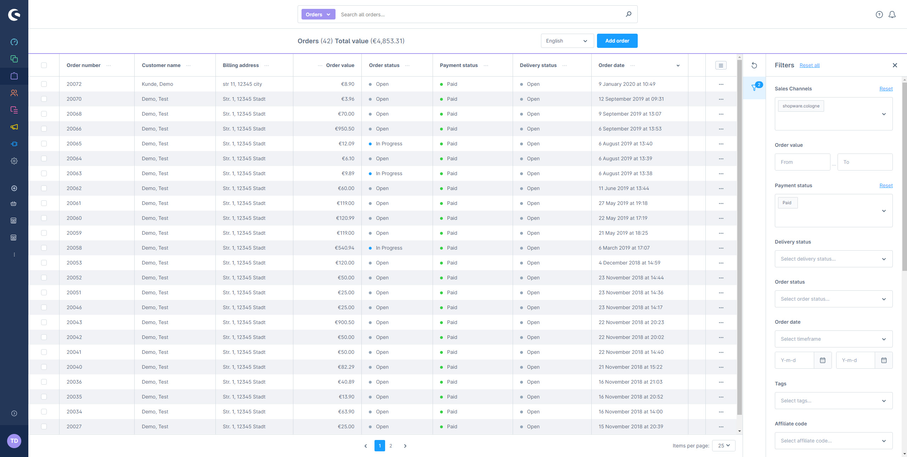Expand the Sales Channels filter dropdown
The image size is (907, 457).
point(884,114)
